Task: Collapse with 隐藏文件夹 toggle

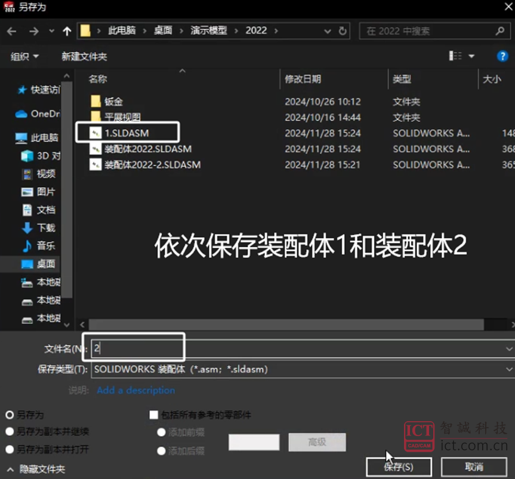Action: pos(36,469)
